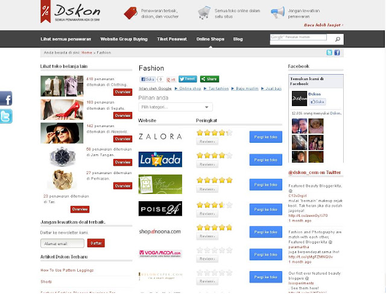The image size is (386, 294).
Task: Click Pergi ke toko for Lazada
Action: pyautogui.click(x=266, y=160)
